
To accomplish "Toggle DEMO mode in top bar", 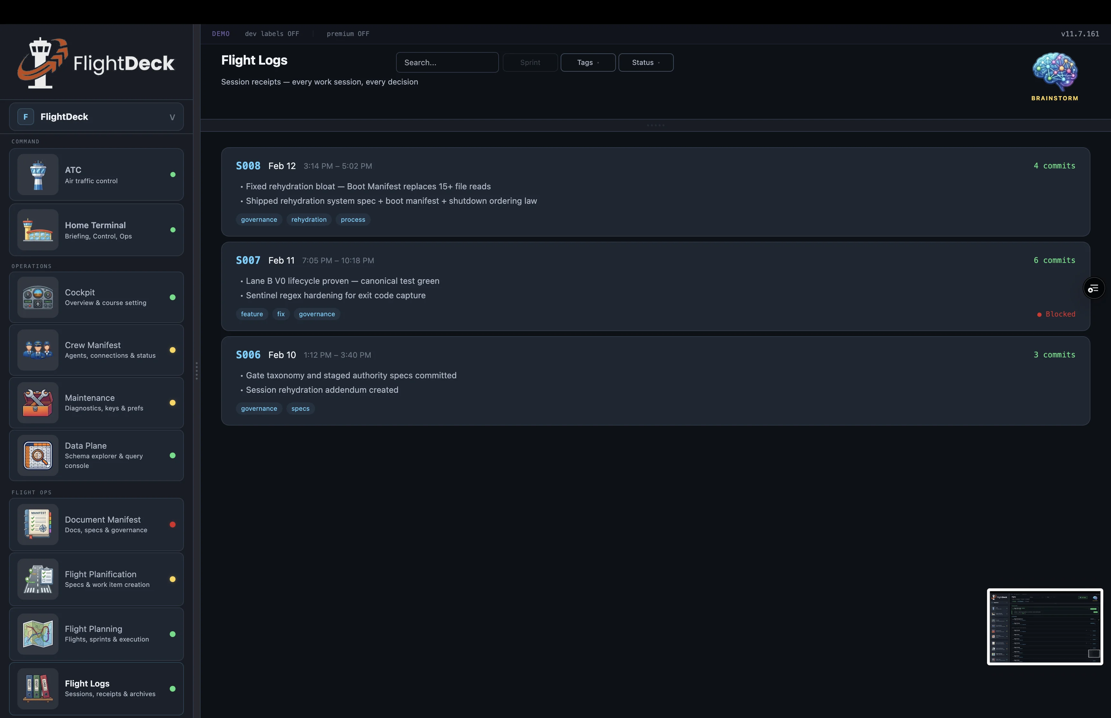I will click(221, 33).
